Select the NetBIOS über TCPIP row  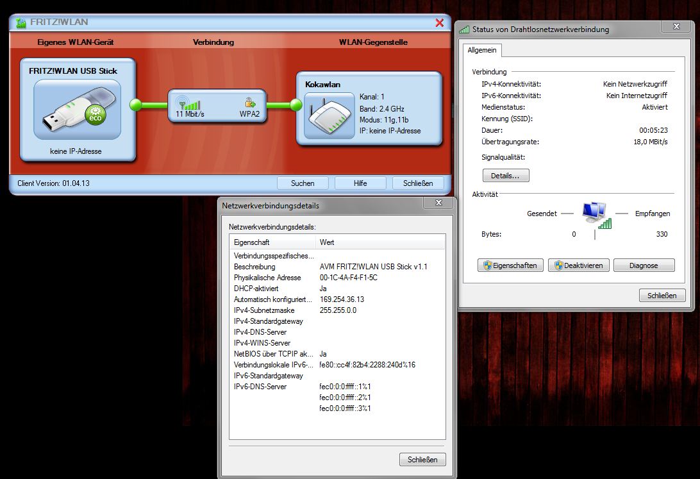tap(337, 353)
